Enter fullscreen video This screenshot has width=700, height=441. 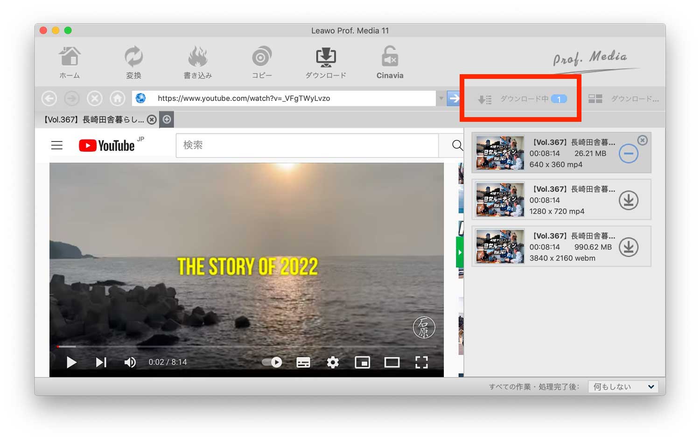(x=421, y=362)
